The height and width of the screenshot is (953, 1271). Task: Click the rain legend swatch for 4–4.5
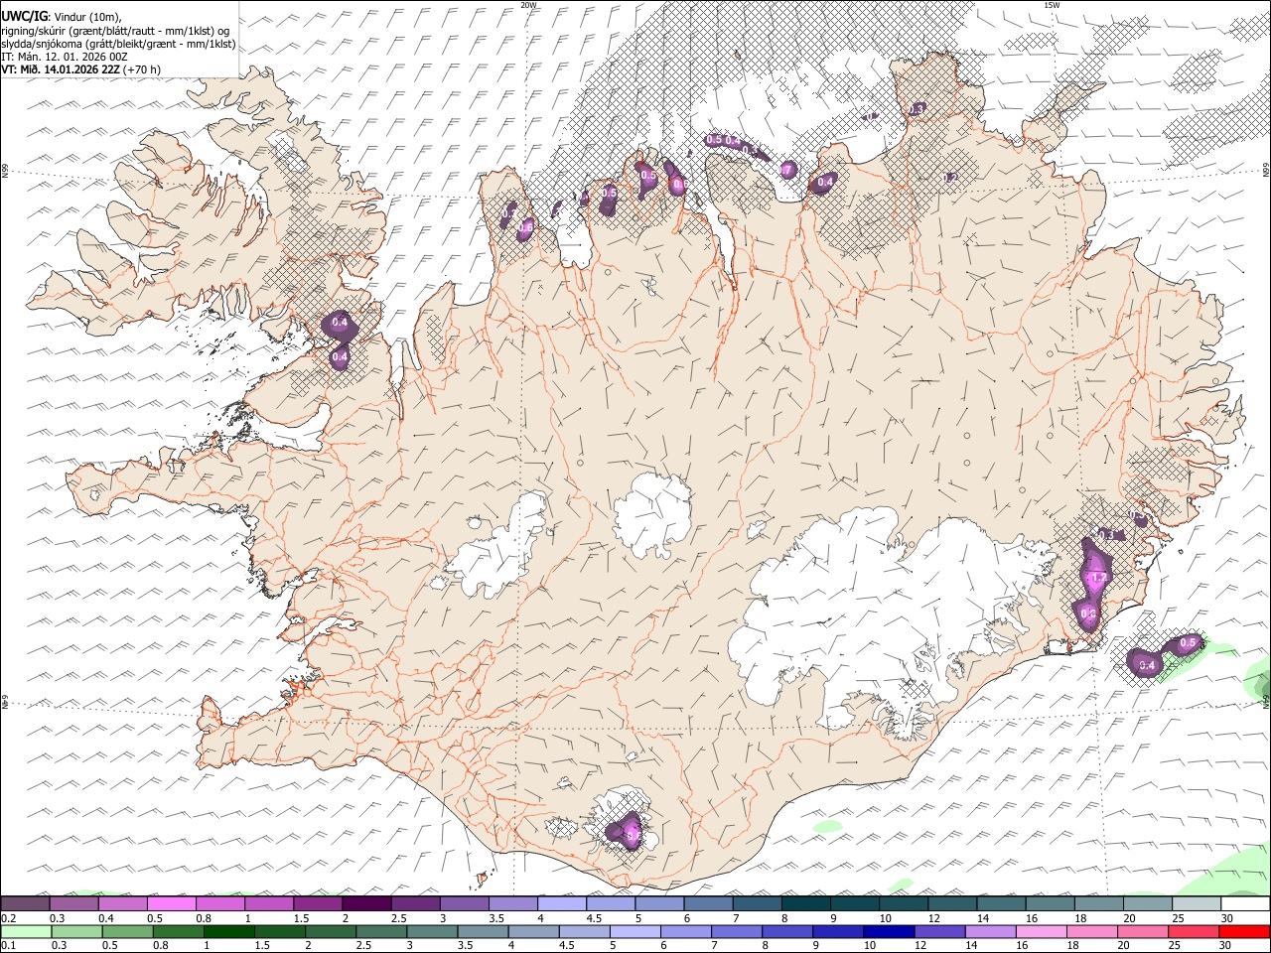[533, 931]
